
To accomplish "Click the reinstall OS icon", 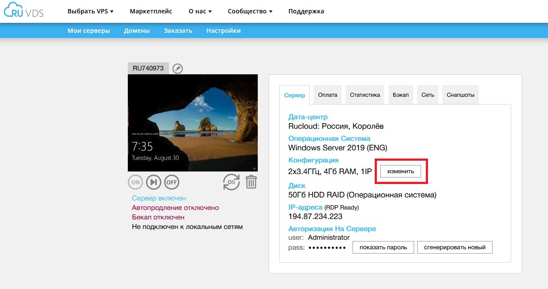I will [231, 182].
